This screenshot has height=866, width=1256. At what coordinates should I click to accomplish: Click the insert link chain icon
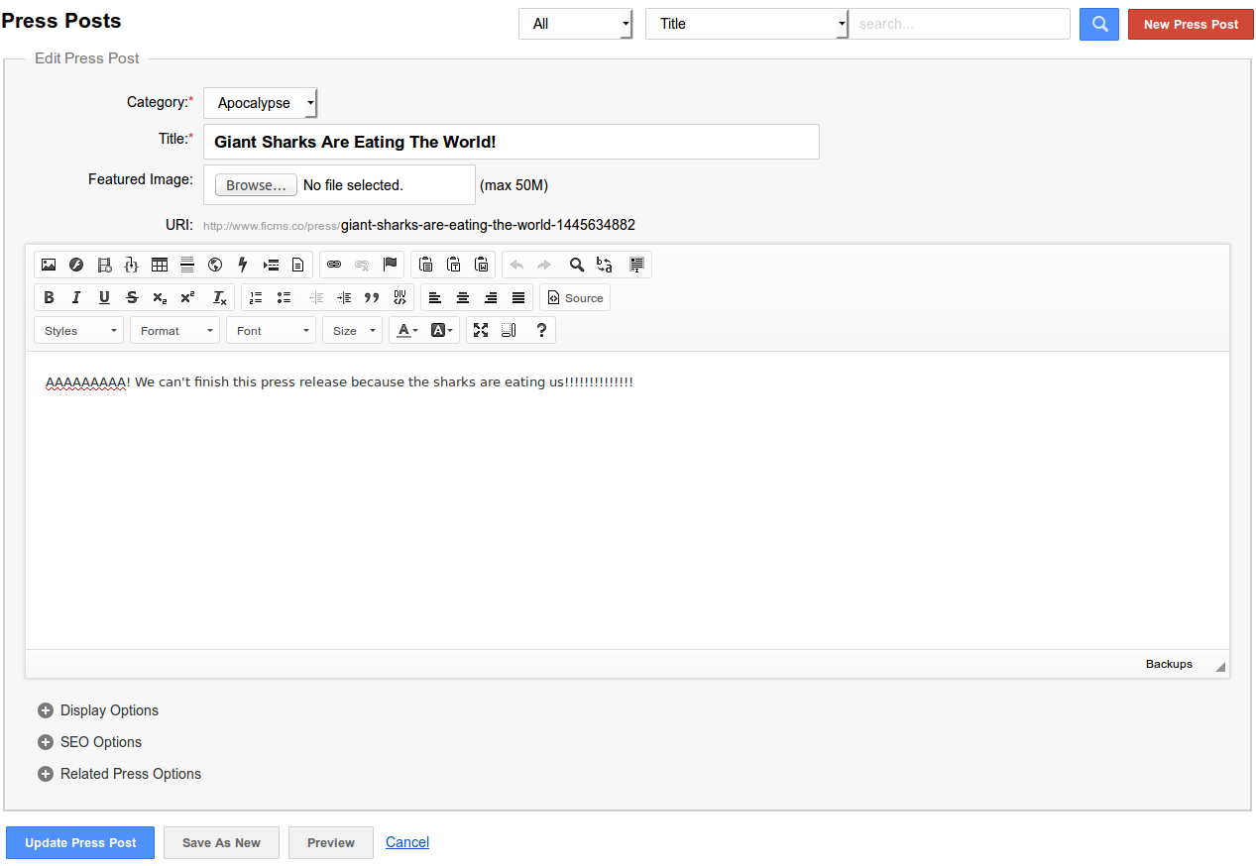(x=334, y=265)
